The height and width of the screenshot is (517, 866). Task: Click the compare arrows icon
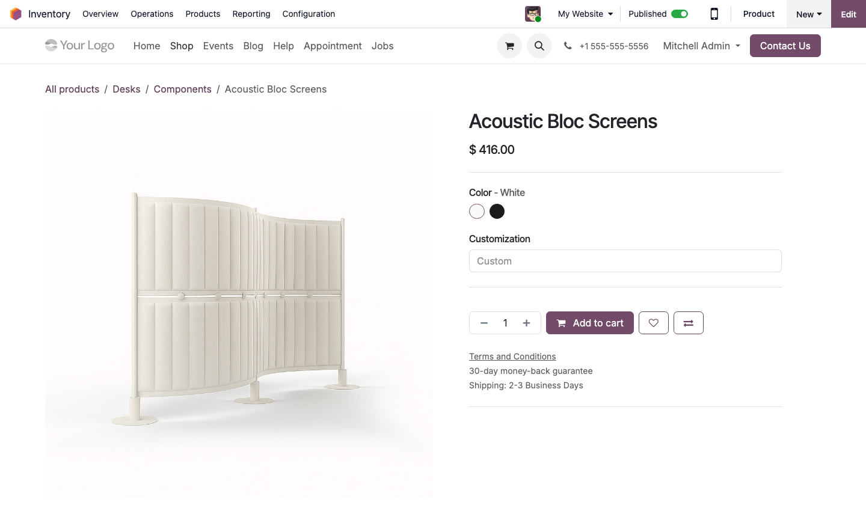(x=689, y=323)
